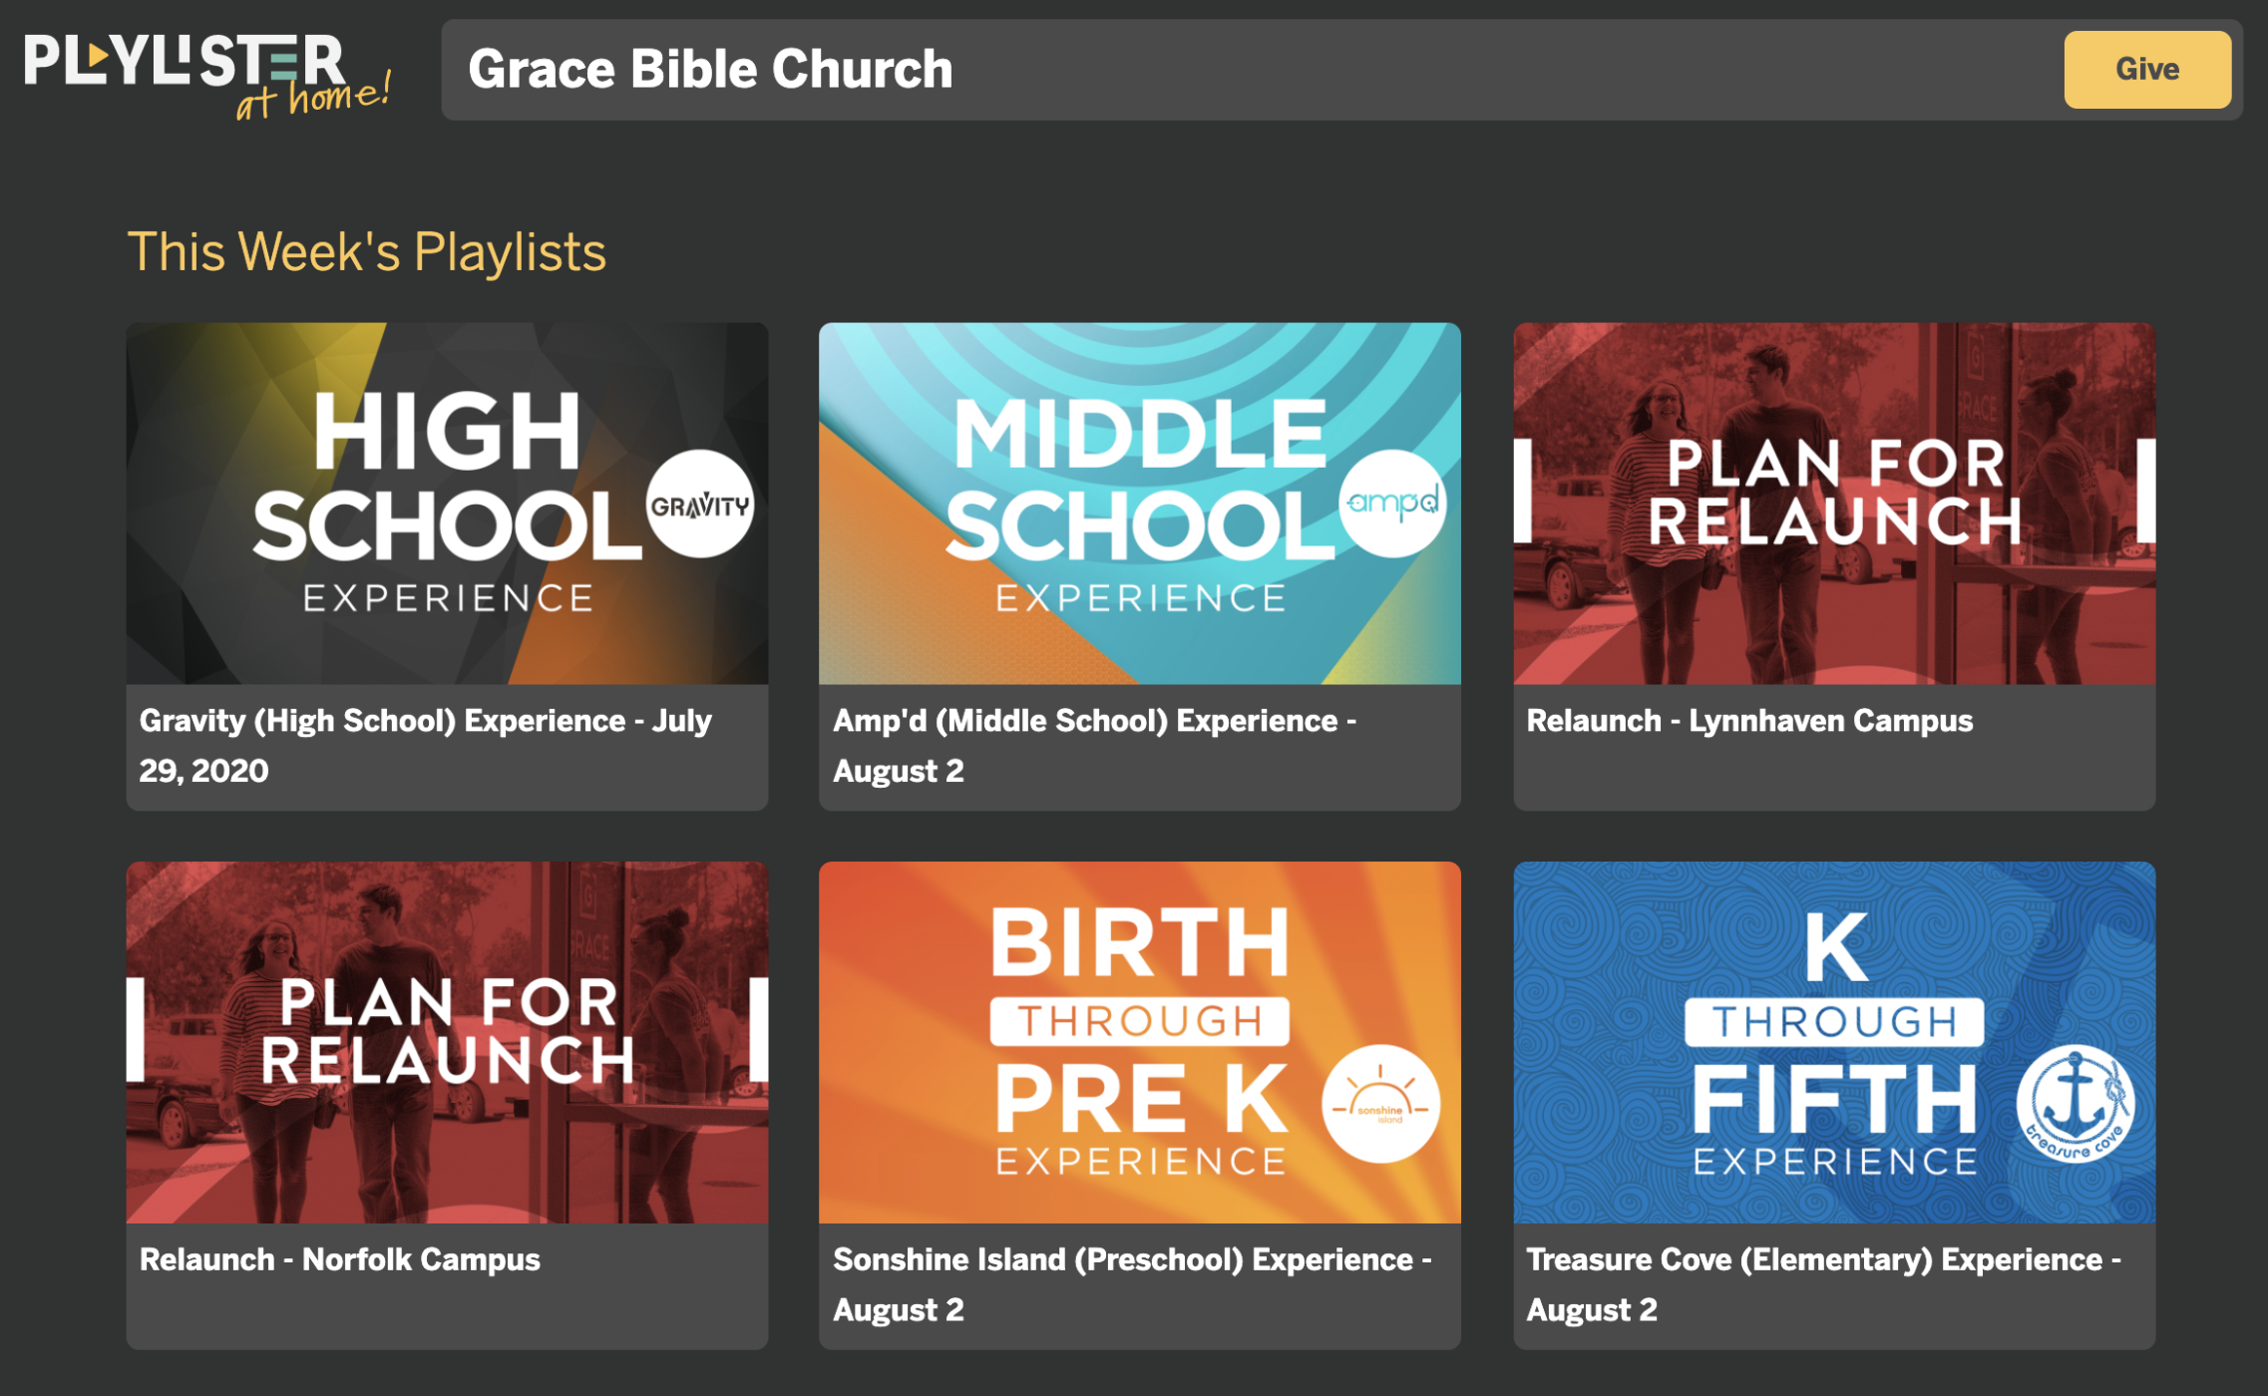2268x1396 pixels.
Task: Open Relaunch - Lynnhaven Campus title link
Action: (1749, 720)
